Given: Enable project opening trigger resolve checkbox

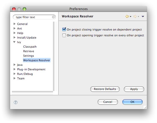Looking at the screenshot, I should (x=64, y=36).
